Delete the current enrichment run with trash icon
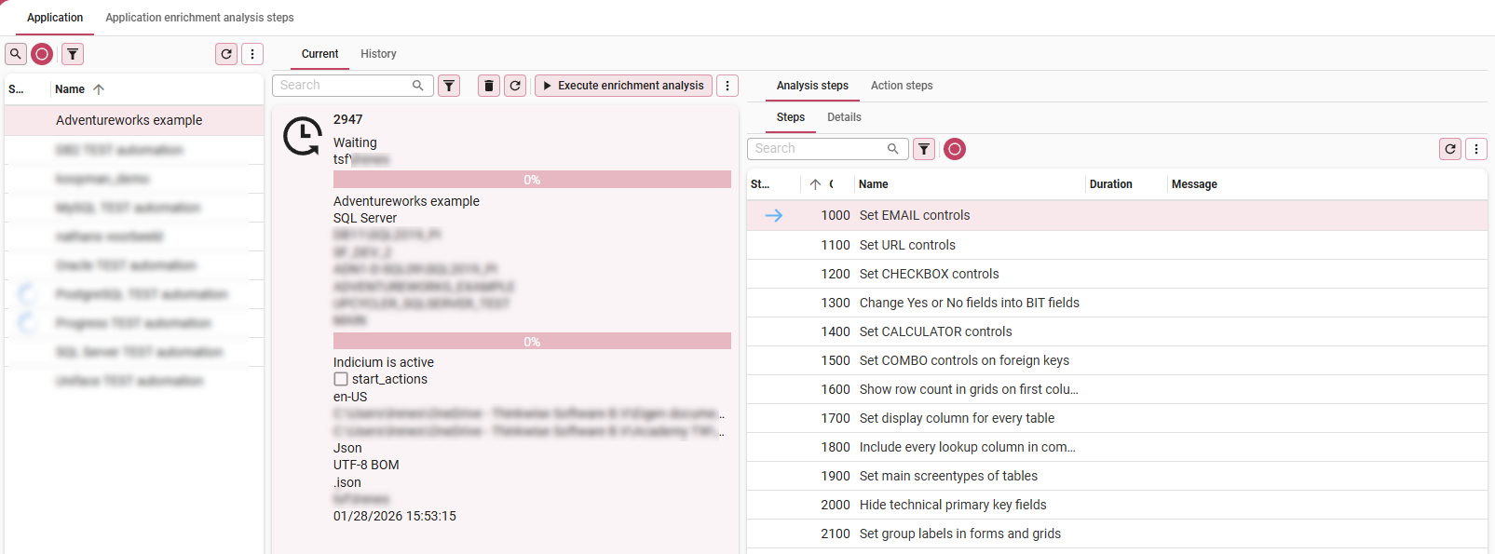Screen dimensions: 1495x554 [x=489, y=86]
